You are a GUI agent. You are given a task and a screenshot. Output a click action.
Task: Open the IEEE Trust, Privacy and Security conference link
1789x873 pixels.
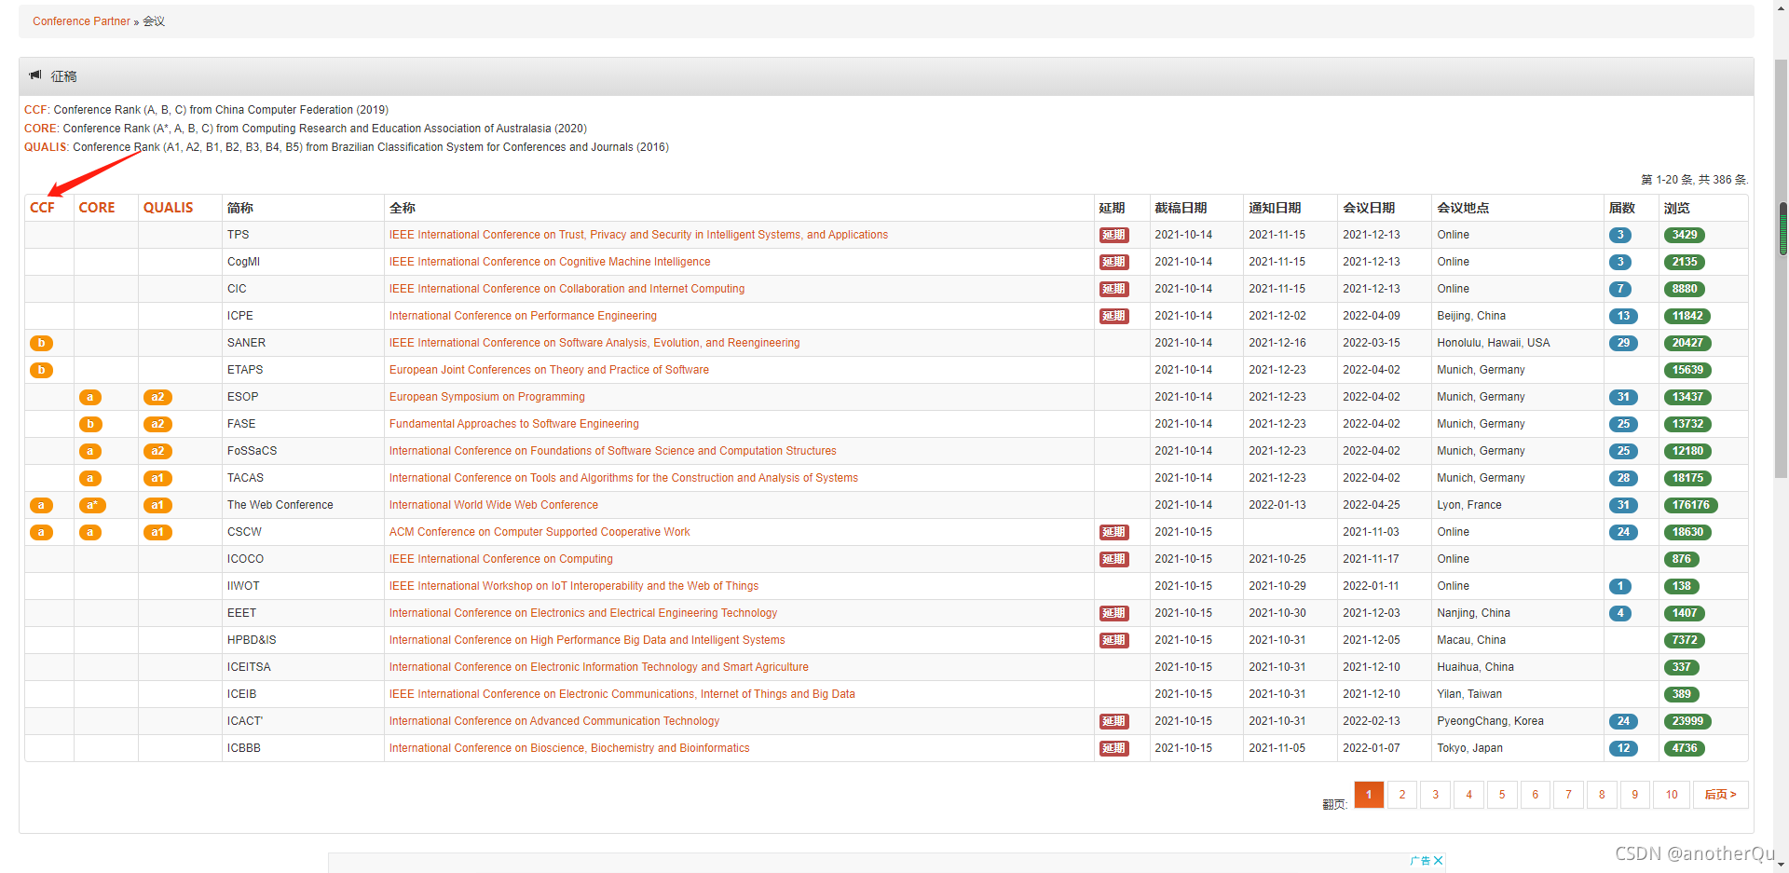pyautogui.click(x=638, y=235)
